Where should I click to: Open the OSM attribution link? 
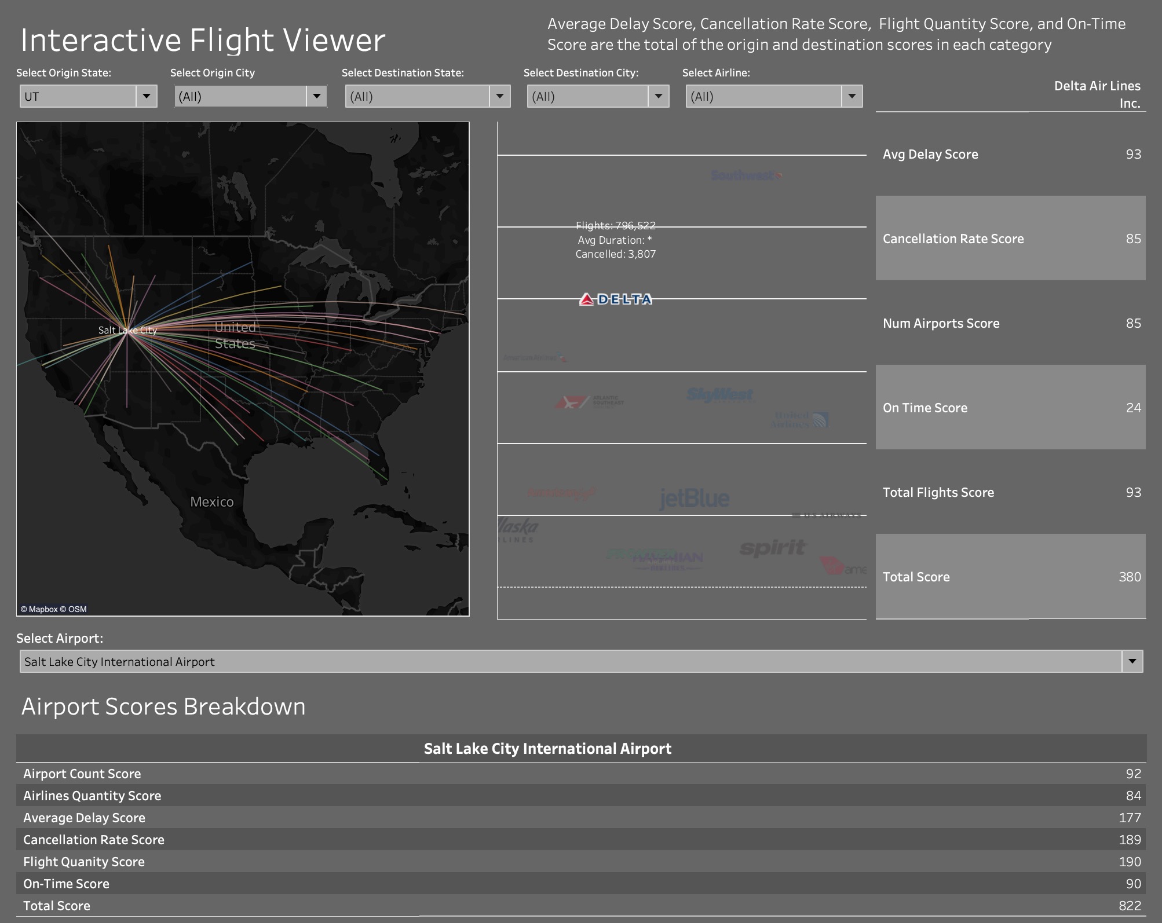pos(78,609)
